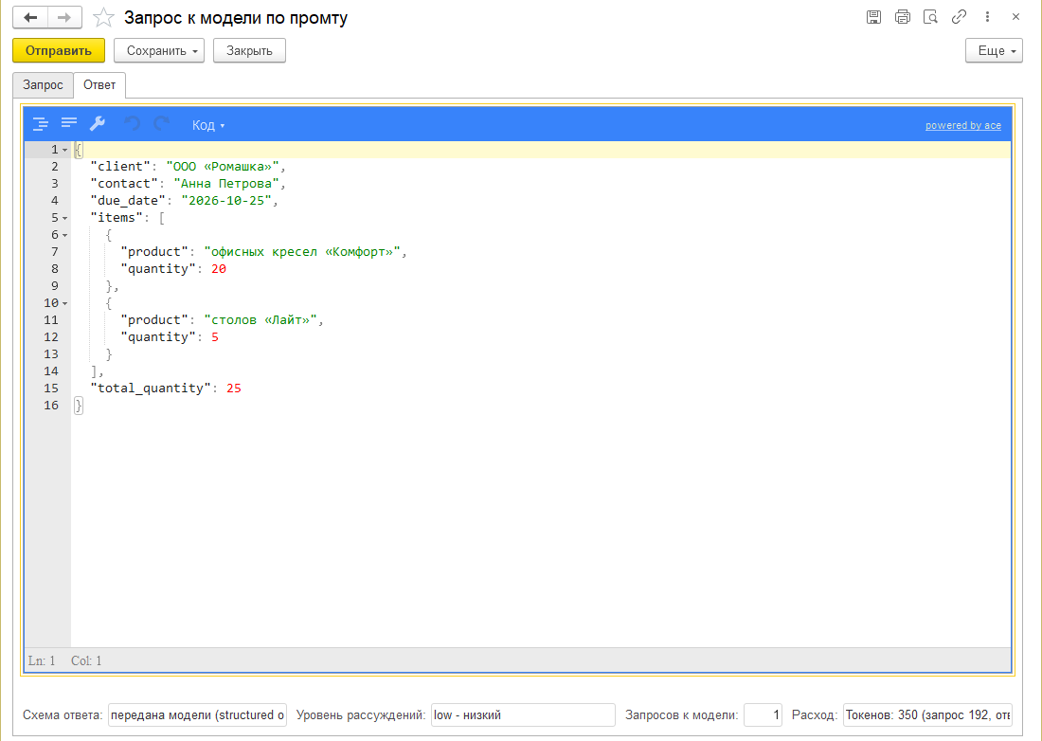Send the request with Отправить
Viewport: 1042px width, 741px height.
pos(59,50)
